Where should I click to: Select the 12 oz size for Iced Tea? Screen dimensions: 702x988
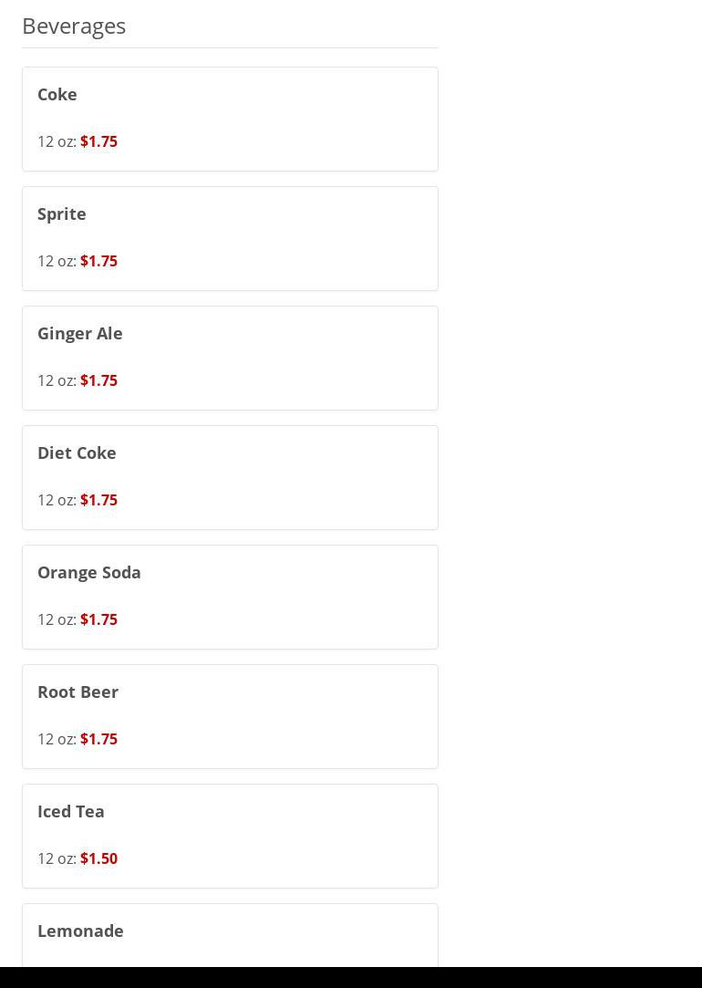tap(56, 858)
